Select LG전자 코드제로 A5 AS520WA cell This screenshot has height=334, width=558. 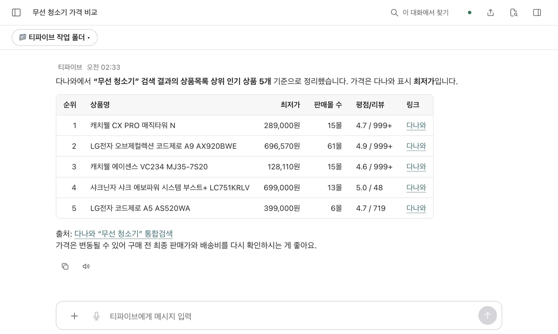[x=140, y=208]
